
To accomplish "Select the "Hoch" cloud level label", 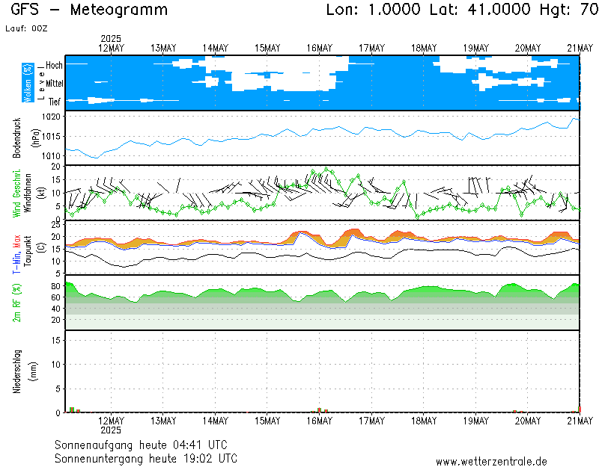I will point(54,65).
